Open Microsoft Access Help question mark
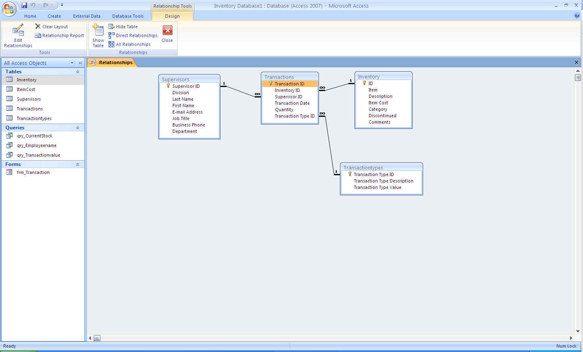 pos(577,16)
